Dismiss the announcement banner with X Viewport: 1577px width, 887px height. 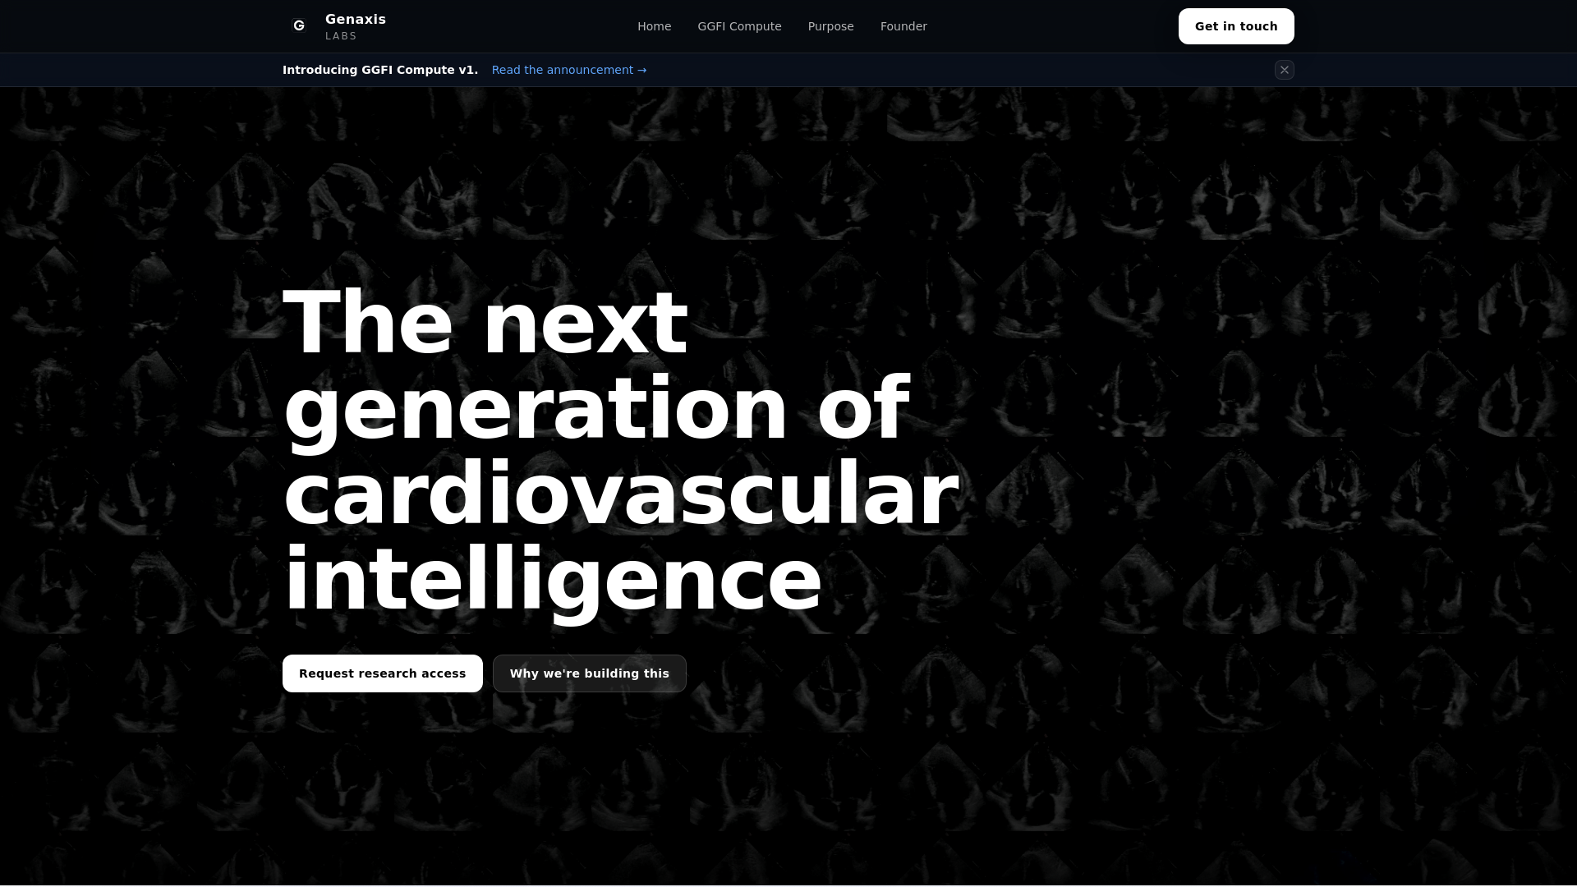(1284, 70)
